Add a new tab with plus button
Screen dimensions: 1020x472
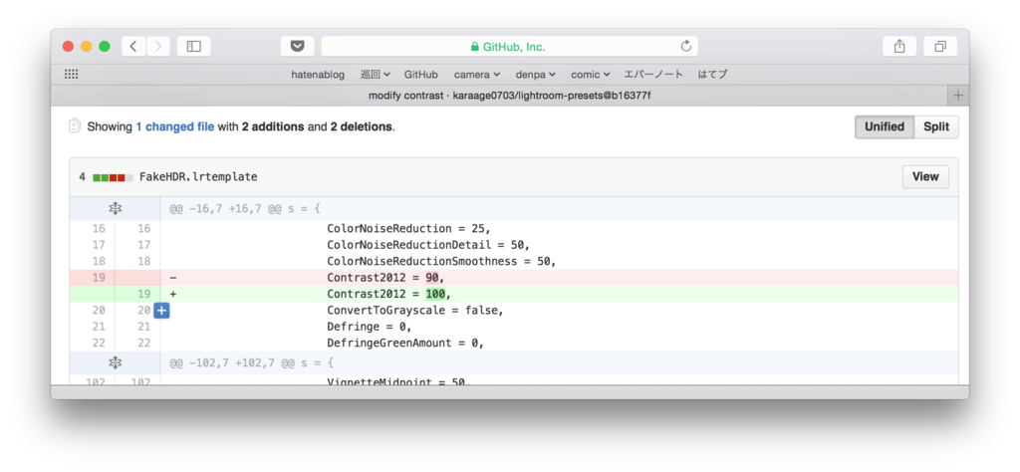click(x=957, y=96)
